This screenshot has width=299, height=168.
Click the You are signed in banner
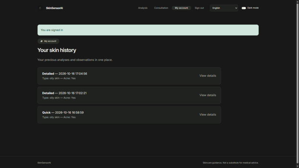(x=148, y=30)
